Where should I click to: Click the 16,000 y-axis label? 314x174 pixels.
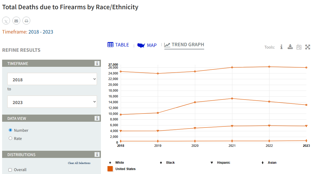pos(113,96)
